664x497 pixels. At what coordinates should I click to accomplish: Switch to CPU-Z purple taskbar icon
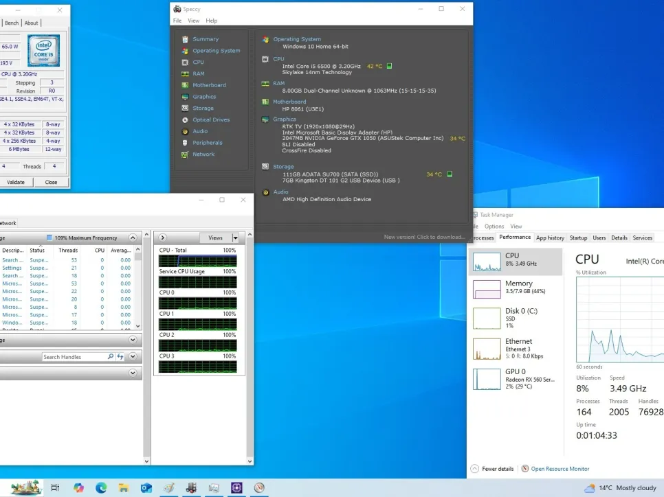tap(236, 487)
